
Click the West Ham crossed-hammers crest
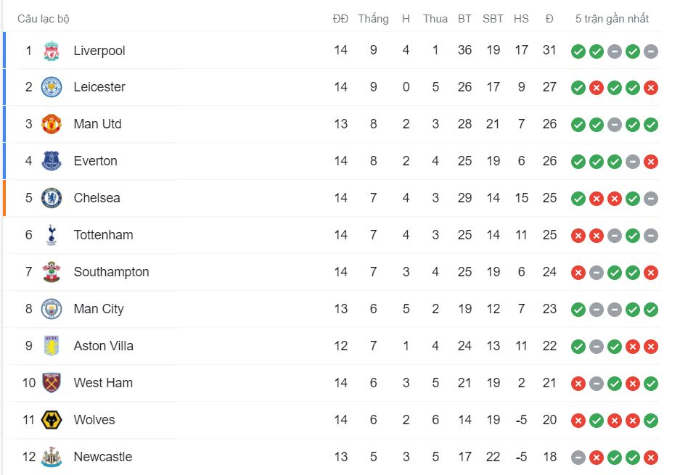point(52,383)
